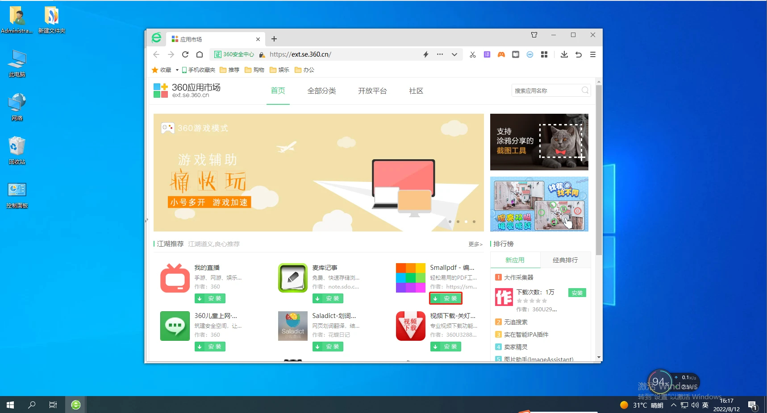The height and width of the screenshot is (413, 767).
Task: Open taskbar search magnifier
Action: coord(32,405)
